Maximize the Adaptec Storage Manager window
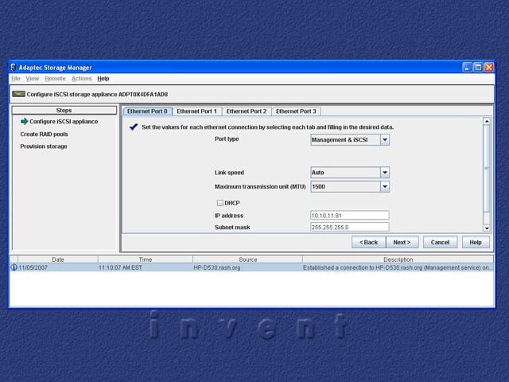This screenshot has height=382, width=509. tap(478, 67)
